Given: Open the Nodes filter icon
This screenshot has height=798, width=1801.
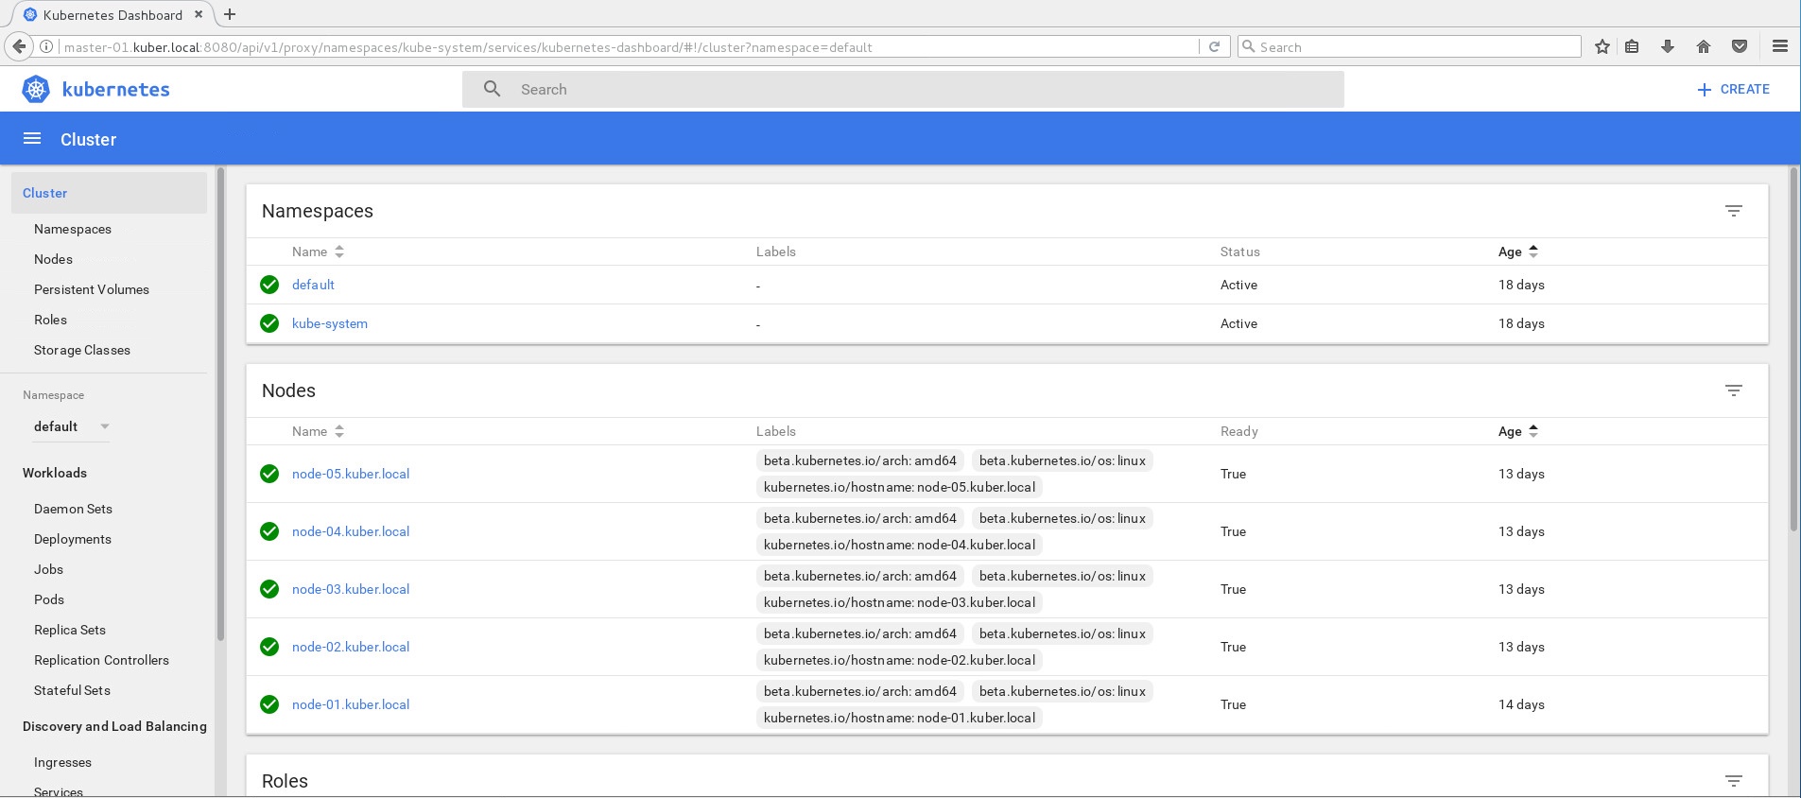Looking at the screenshot, I should (1734, 390).
